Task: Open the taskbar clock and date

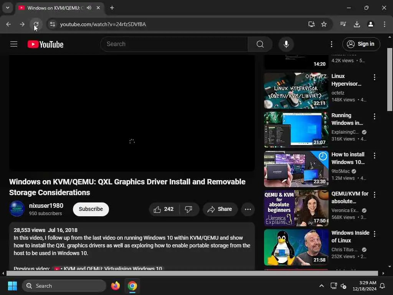Action: pyautogui.click(x=365, y=286)
